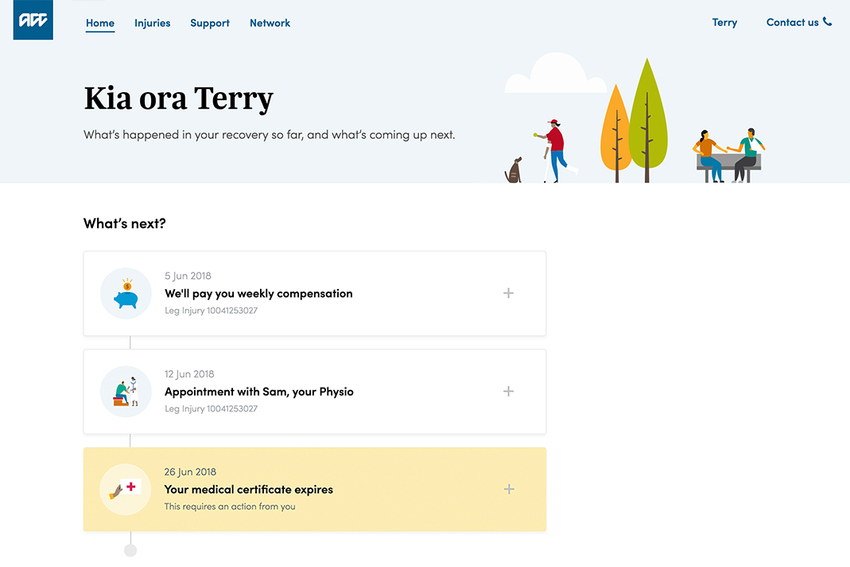850x567 pixels.
Task: Expand the weekly compensation card
Action: (x=508, y=293)
